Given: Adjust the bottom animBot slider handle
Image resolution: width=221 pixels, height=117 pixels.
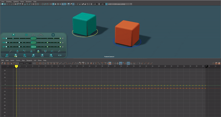Looking at the screenshot, I should (33, 47).
